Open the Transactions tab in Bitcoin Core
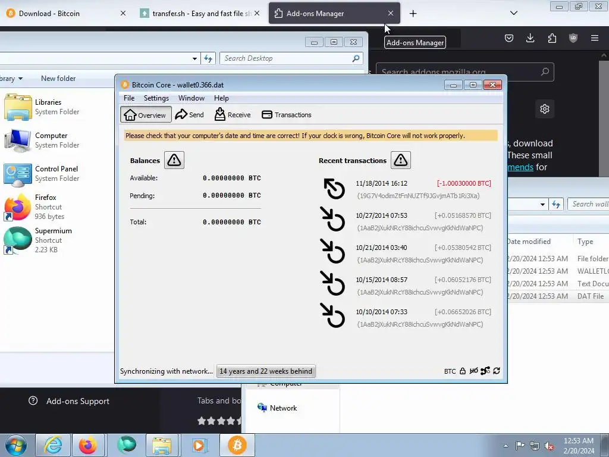The height and width of the screenshot is (457, 609). click(287, 115)
